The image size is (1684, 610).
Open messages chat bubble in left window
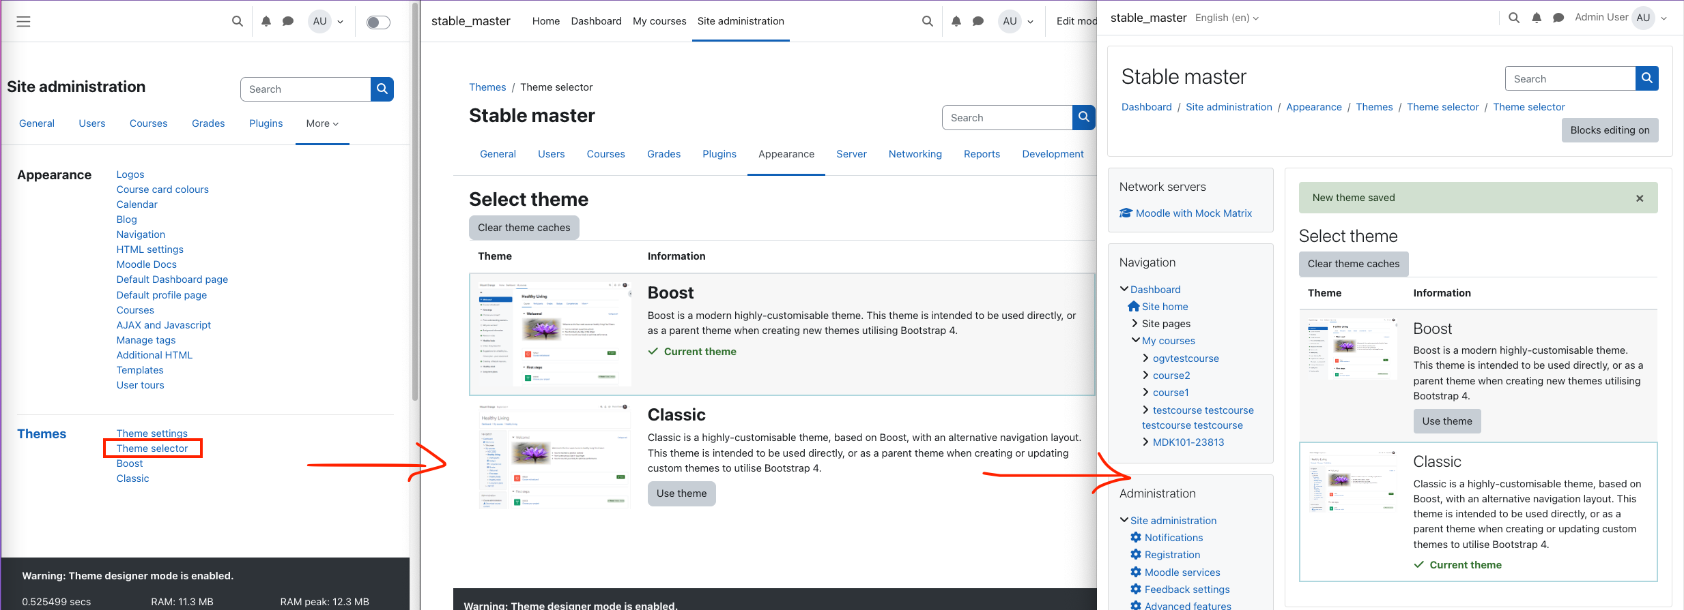[288, 21]
